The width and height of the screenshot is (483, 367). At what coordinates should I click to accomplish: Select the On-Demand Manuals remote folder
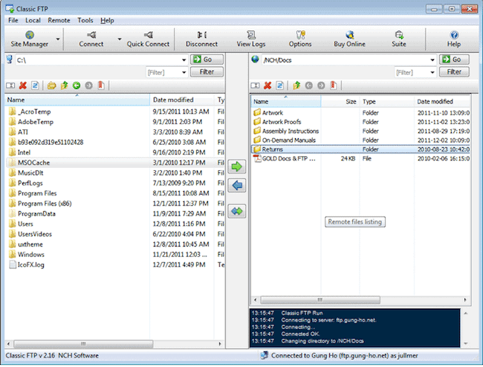360,140
